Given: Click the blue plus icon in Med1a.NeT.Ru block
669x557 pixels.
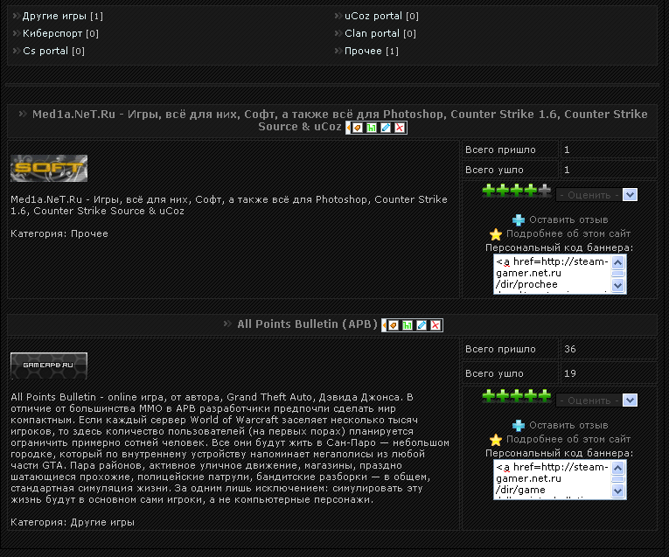Looking at the screenshot, I should click(x=519, y=220).
